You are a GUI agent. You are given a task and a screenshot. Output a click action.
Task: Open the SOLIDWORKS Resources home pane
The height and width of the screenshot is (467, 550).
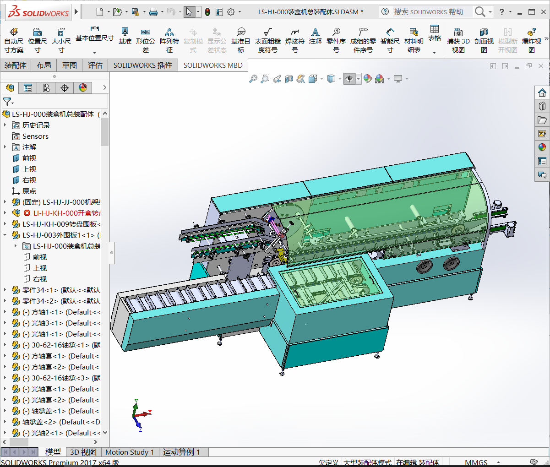tap(542, 92)
